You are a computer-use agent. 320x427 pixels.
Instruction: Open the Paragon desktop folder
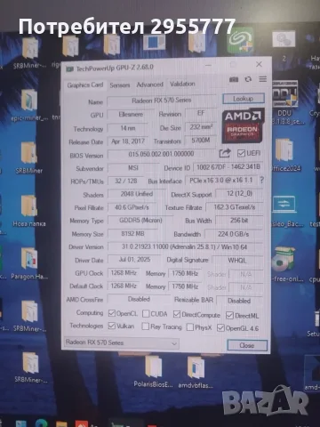pyautogui.click(x=29, y=263)
